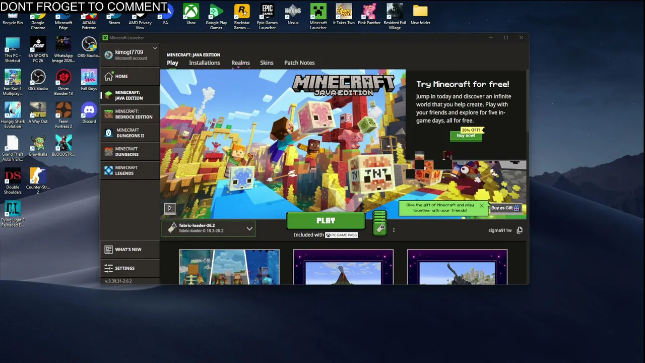Dismiss the gift of Minecraft tooltip
This screenshot has width=645, height=363.
tap(482, 206)
